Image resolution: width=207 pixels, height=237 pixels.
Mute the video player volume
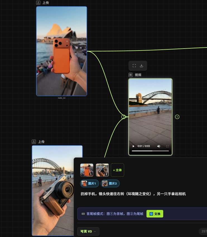point(159,146)
